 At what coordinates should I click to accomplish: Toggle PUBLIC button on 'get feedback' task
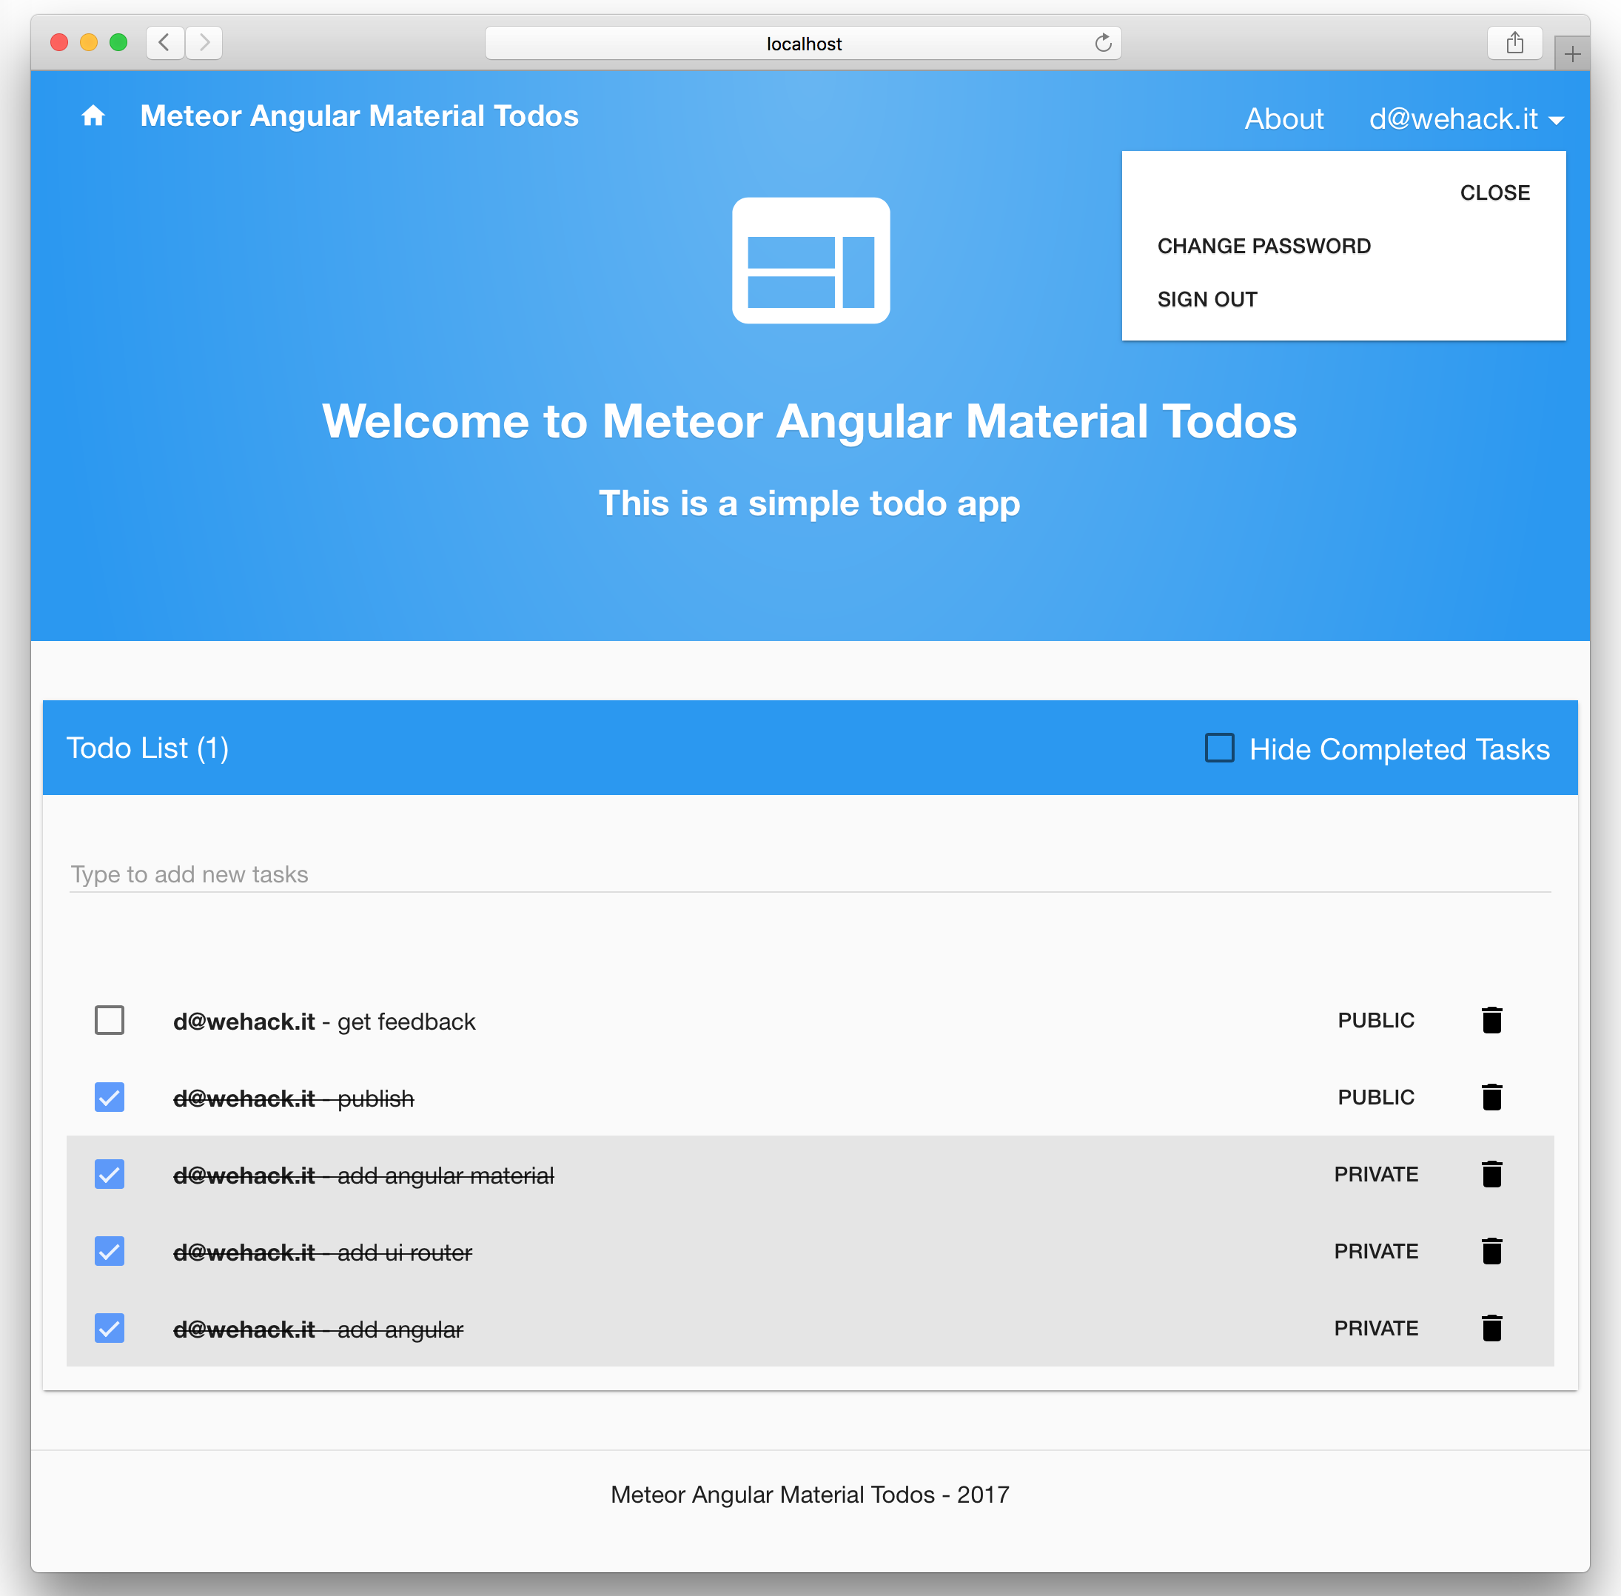coord(1375,1020)
